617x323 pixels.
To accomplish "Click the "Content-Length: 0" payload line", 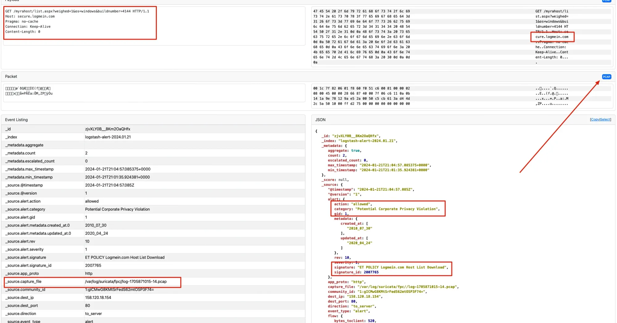I will click(x=23, y=32).
